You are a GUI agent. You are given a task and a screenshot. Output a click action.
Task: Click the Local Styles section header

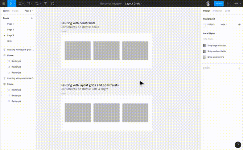click(209, 33)
